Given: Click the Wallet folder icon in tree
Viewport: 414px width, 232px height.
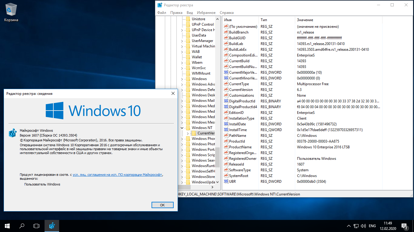Looking at the screenshot, I should point(188,57).
